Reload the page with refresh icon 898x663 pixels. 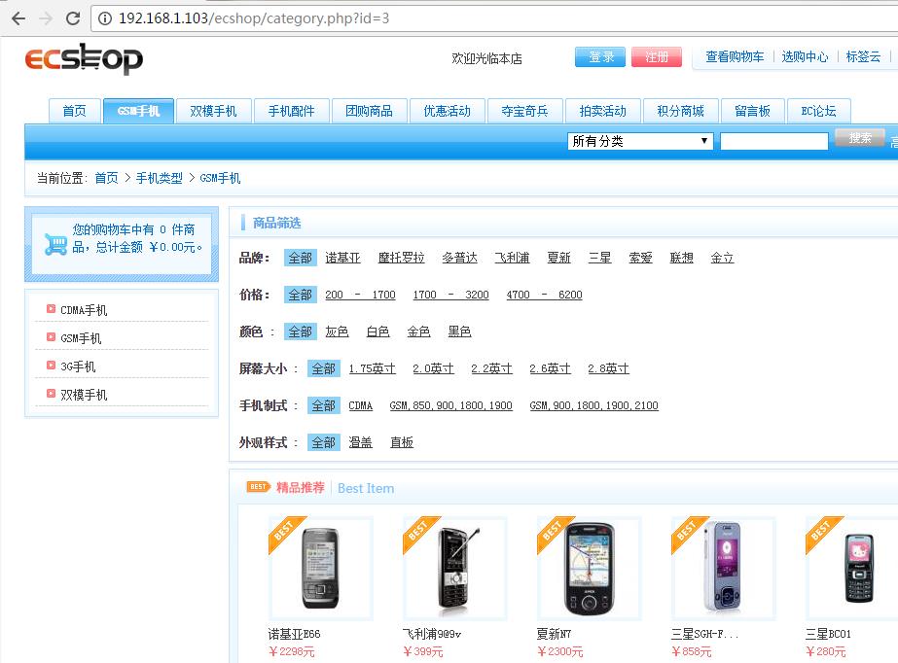click(73, 18)
